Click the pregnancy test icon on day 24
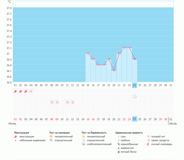The image size is (184, 160). click(134, 96)
